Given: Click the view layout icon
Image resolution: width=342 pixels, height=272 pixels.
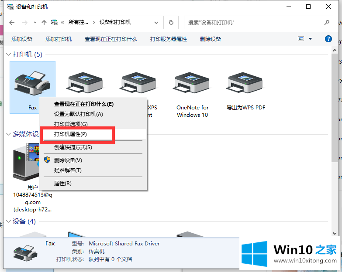Looking at the screenshot, I should click(301, 39).
